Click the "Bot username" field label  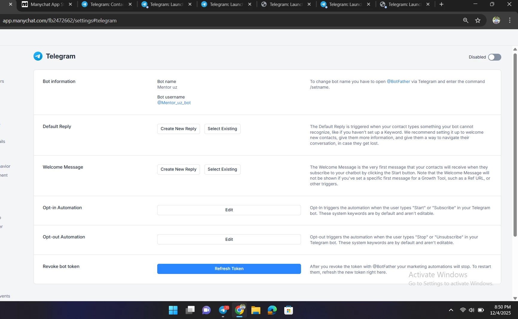171,97
